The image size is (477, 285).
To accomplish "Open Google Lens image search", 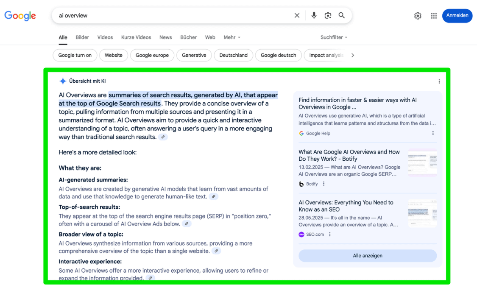I will click(x=328, y=16).
